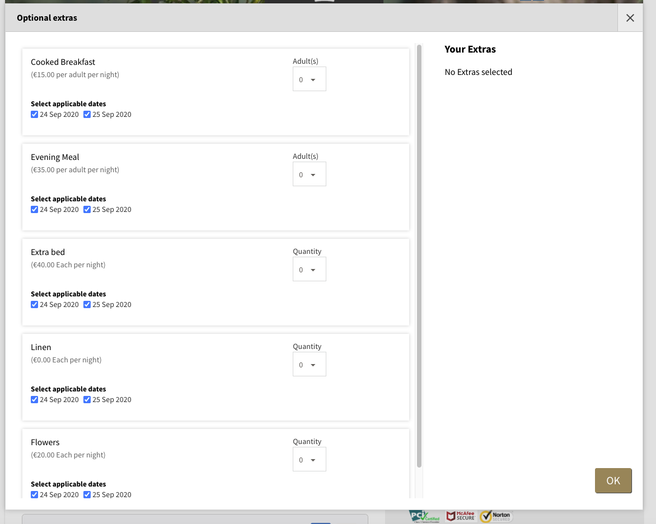Click the Extra bed title text
This screenshot has height=524, width=656.
[x=48, y=252]
